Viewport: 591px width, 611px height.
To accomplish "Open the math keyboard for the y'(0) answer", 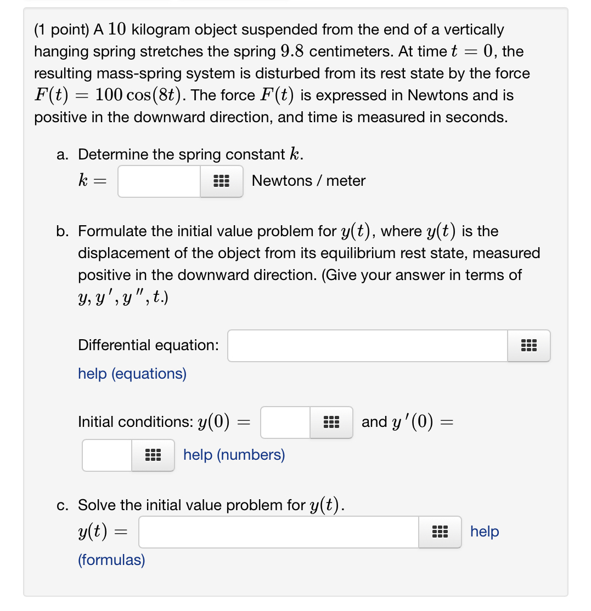I will [152, 455].
